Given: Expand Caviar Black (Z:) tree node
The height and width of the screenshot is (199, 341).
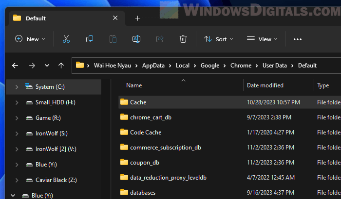Looking at the screenshot, I should [x=17, y=180].
